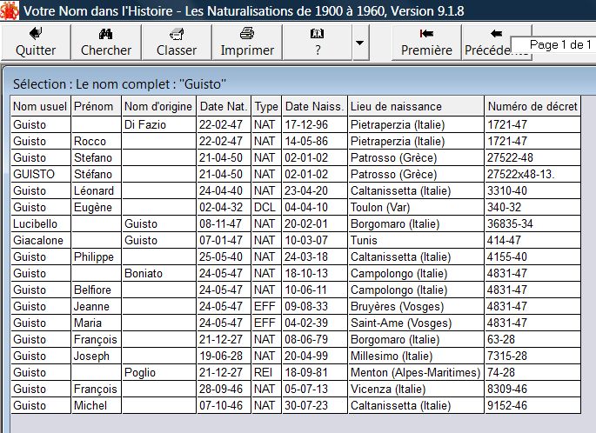Click birth date 14-05-86
The width and height of the screenshot is (596, 433).
[x=314, y=142]
